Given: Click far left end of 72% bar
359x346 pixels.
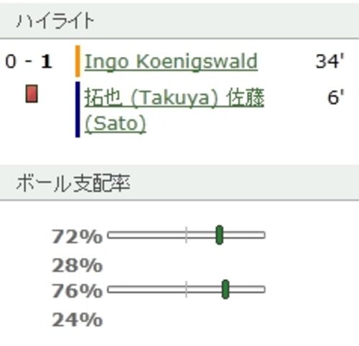Looking at the screenshot, I should tap(109, 235).
